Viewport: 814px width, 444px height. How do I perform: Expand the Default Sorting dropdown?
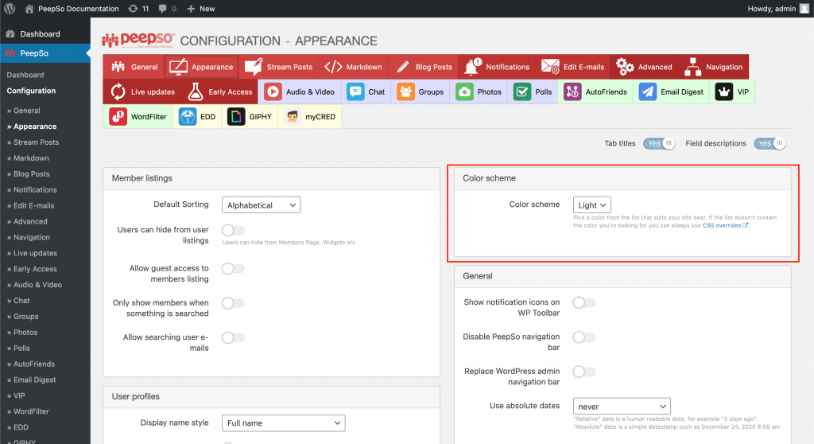261,205
